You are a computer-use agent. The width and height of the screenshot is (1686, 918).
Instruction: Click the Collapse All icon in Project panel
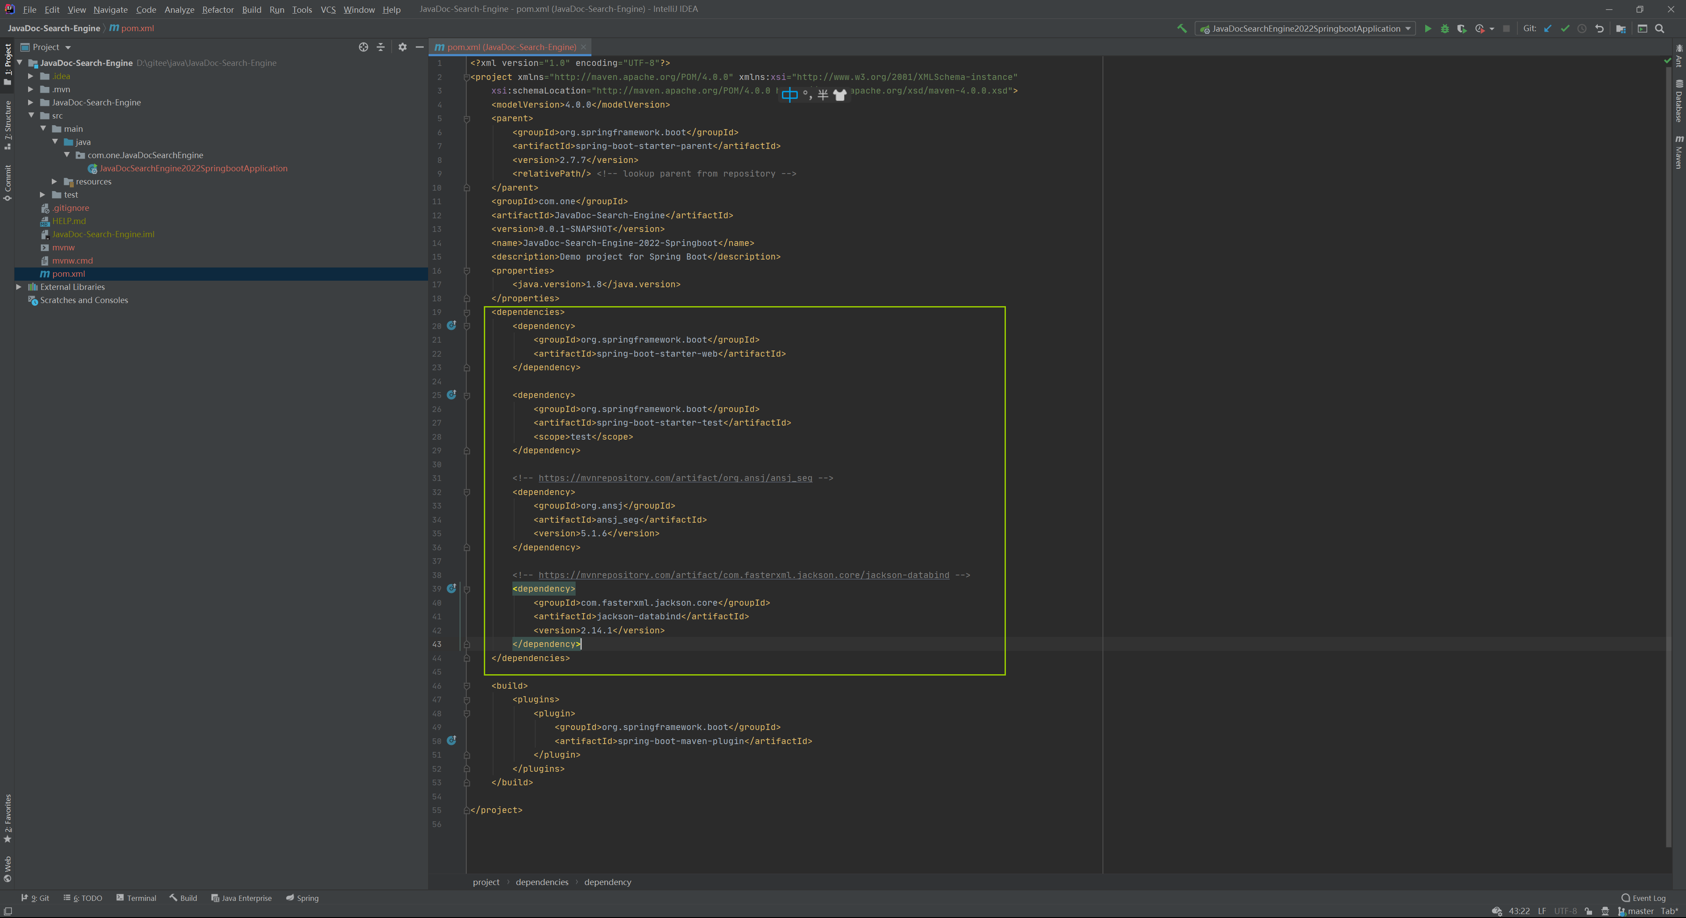click(380, 47)
